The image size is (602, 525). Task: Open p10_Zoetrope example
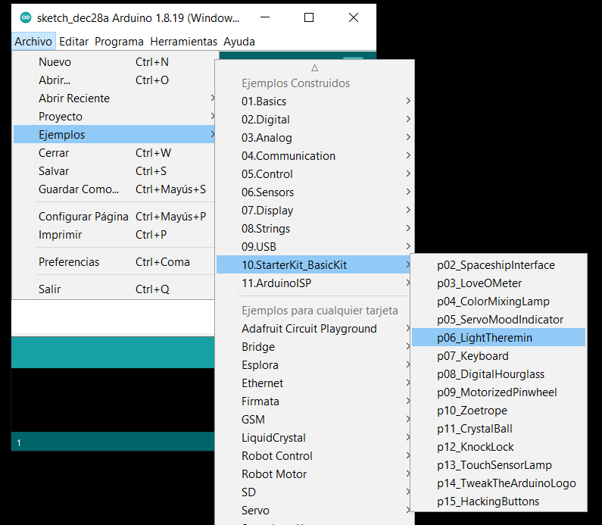click(498, 410)
